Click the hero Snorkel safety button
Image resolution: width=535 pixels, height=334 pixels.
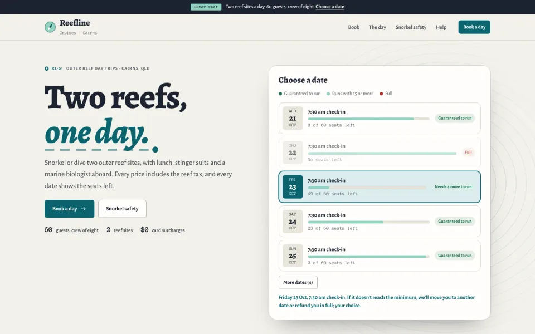[x=122, y=209]
